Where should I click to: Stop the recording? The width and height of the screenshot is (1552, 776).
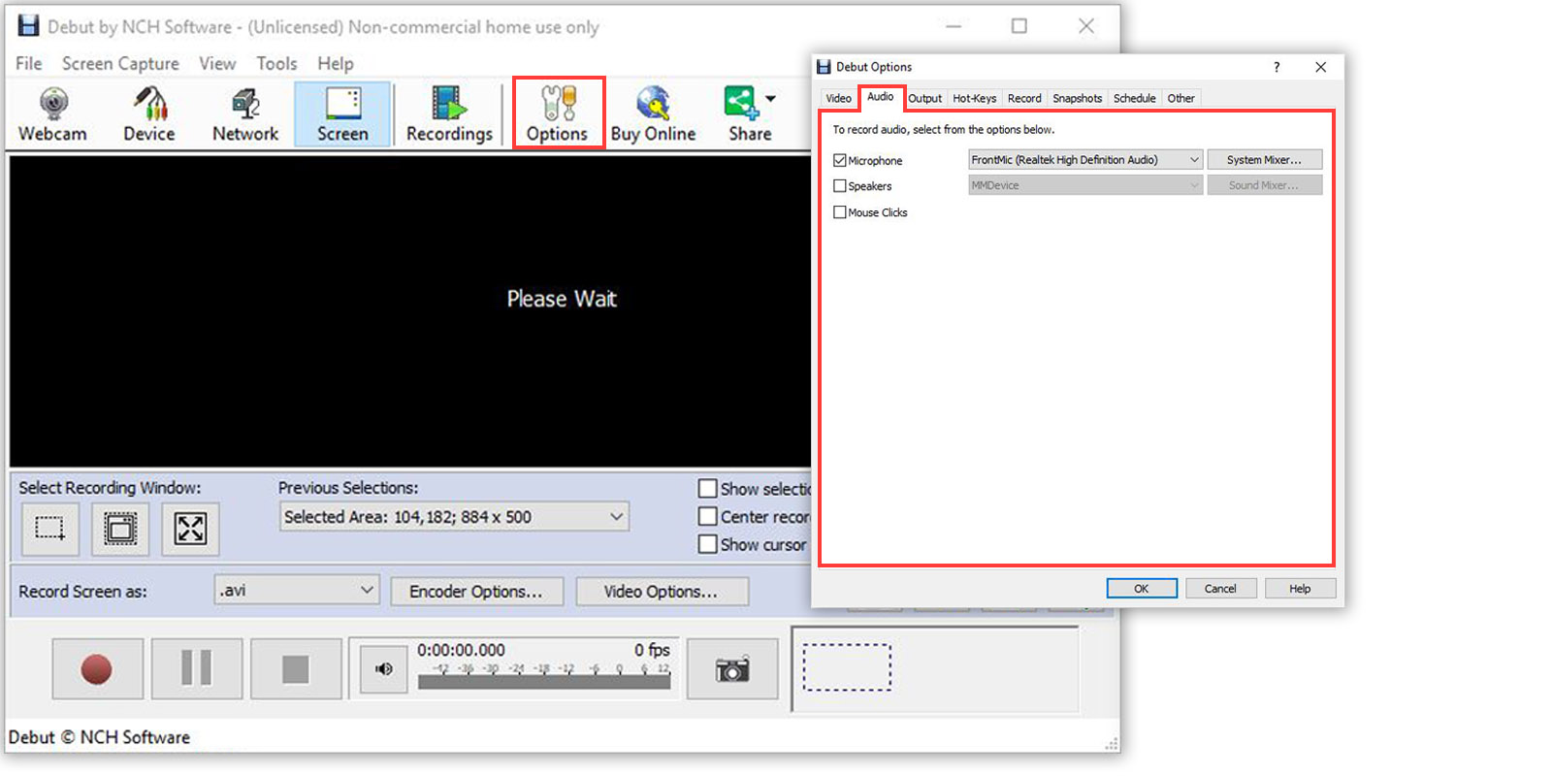tap(296, 668)
